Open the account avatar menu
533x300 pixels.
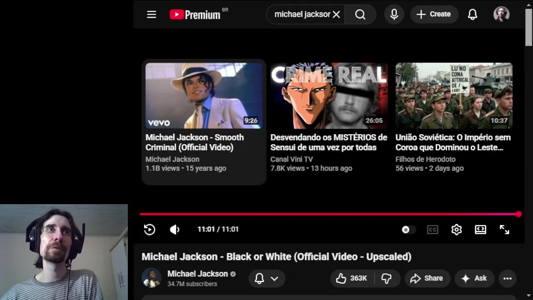(x=501, y=14)
